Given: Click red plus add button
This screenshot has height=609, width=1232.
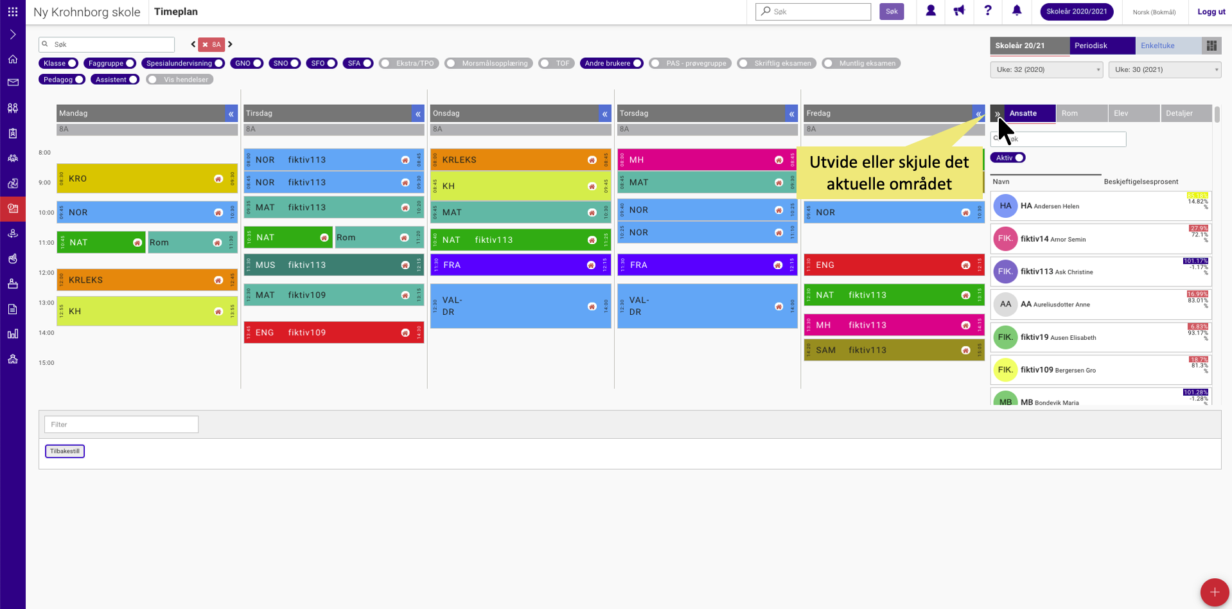Looking at the screenshot, I should [x=1214, y=592].
